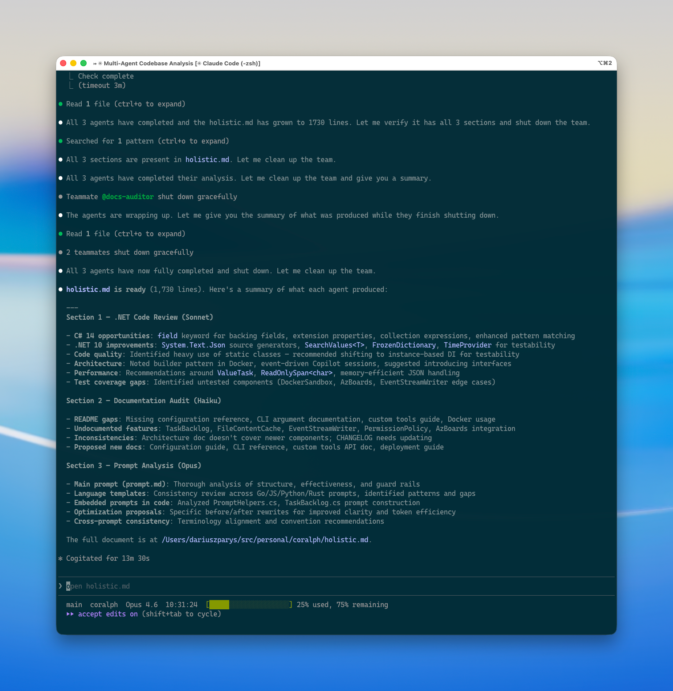The image size is (673, 691).
Task: Click the grey bullet beside 2 teammates shut down
Action: tap(60, 253)
